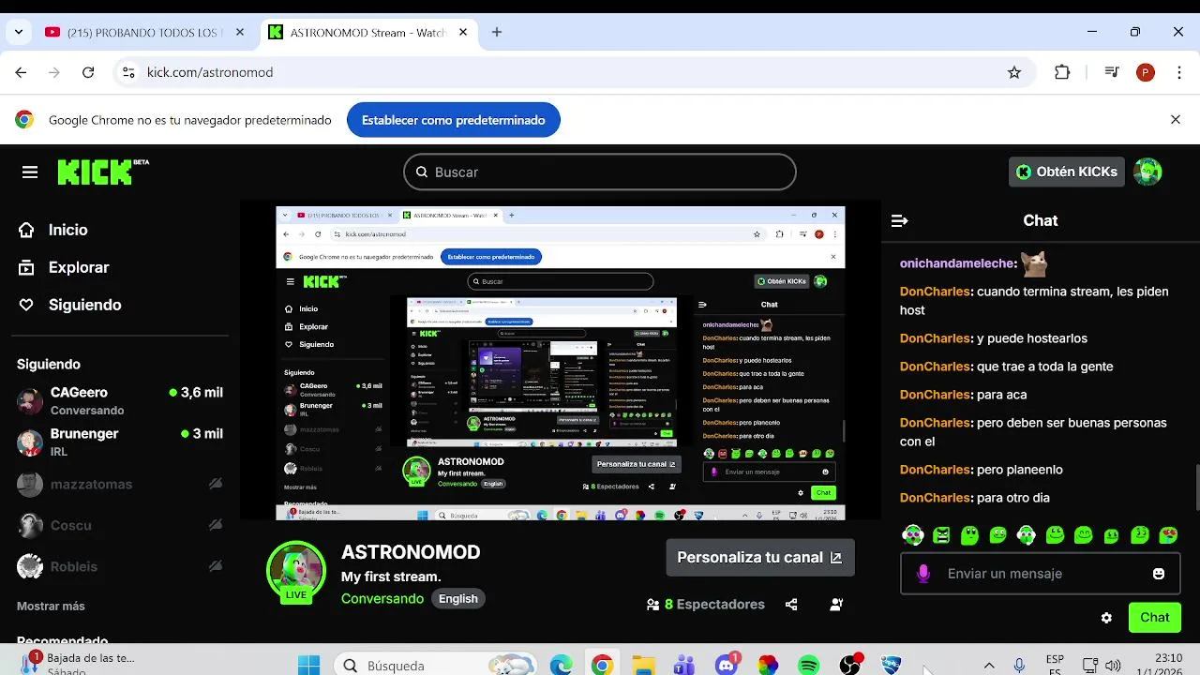Image resolution: width=1200 pixels, height=675 pixels.
Task: Open the emoji picker in message box
Action: (x=1159, y=574)
